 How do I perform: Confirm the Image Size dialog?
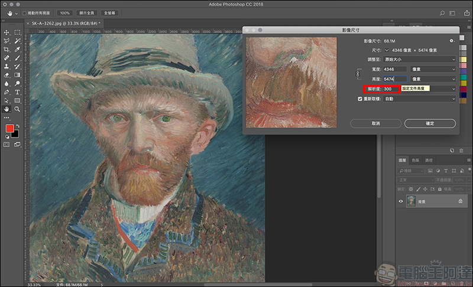coord(430,123)
